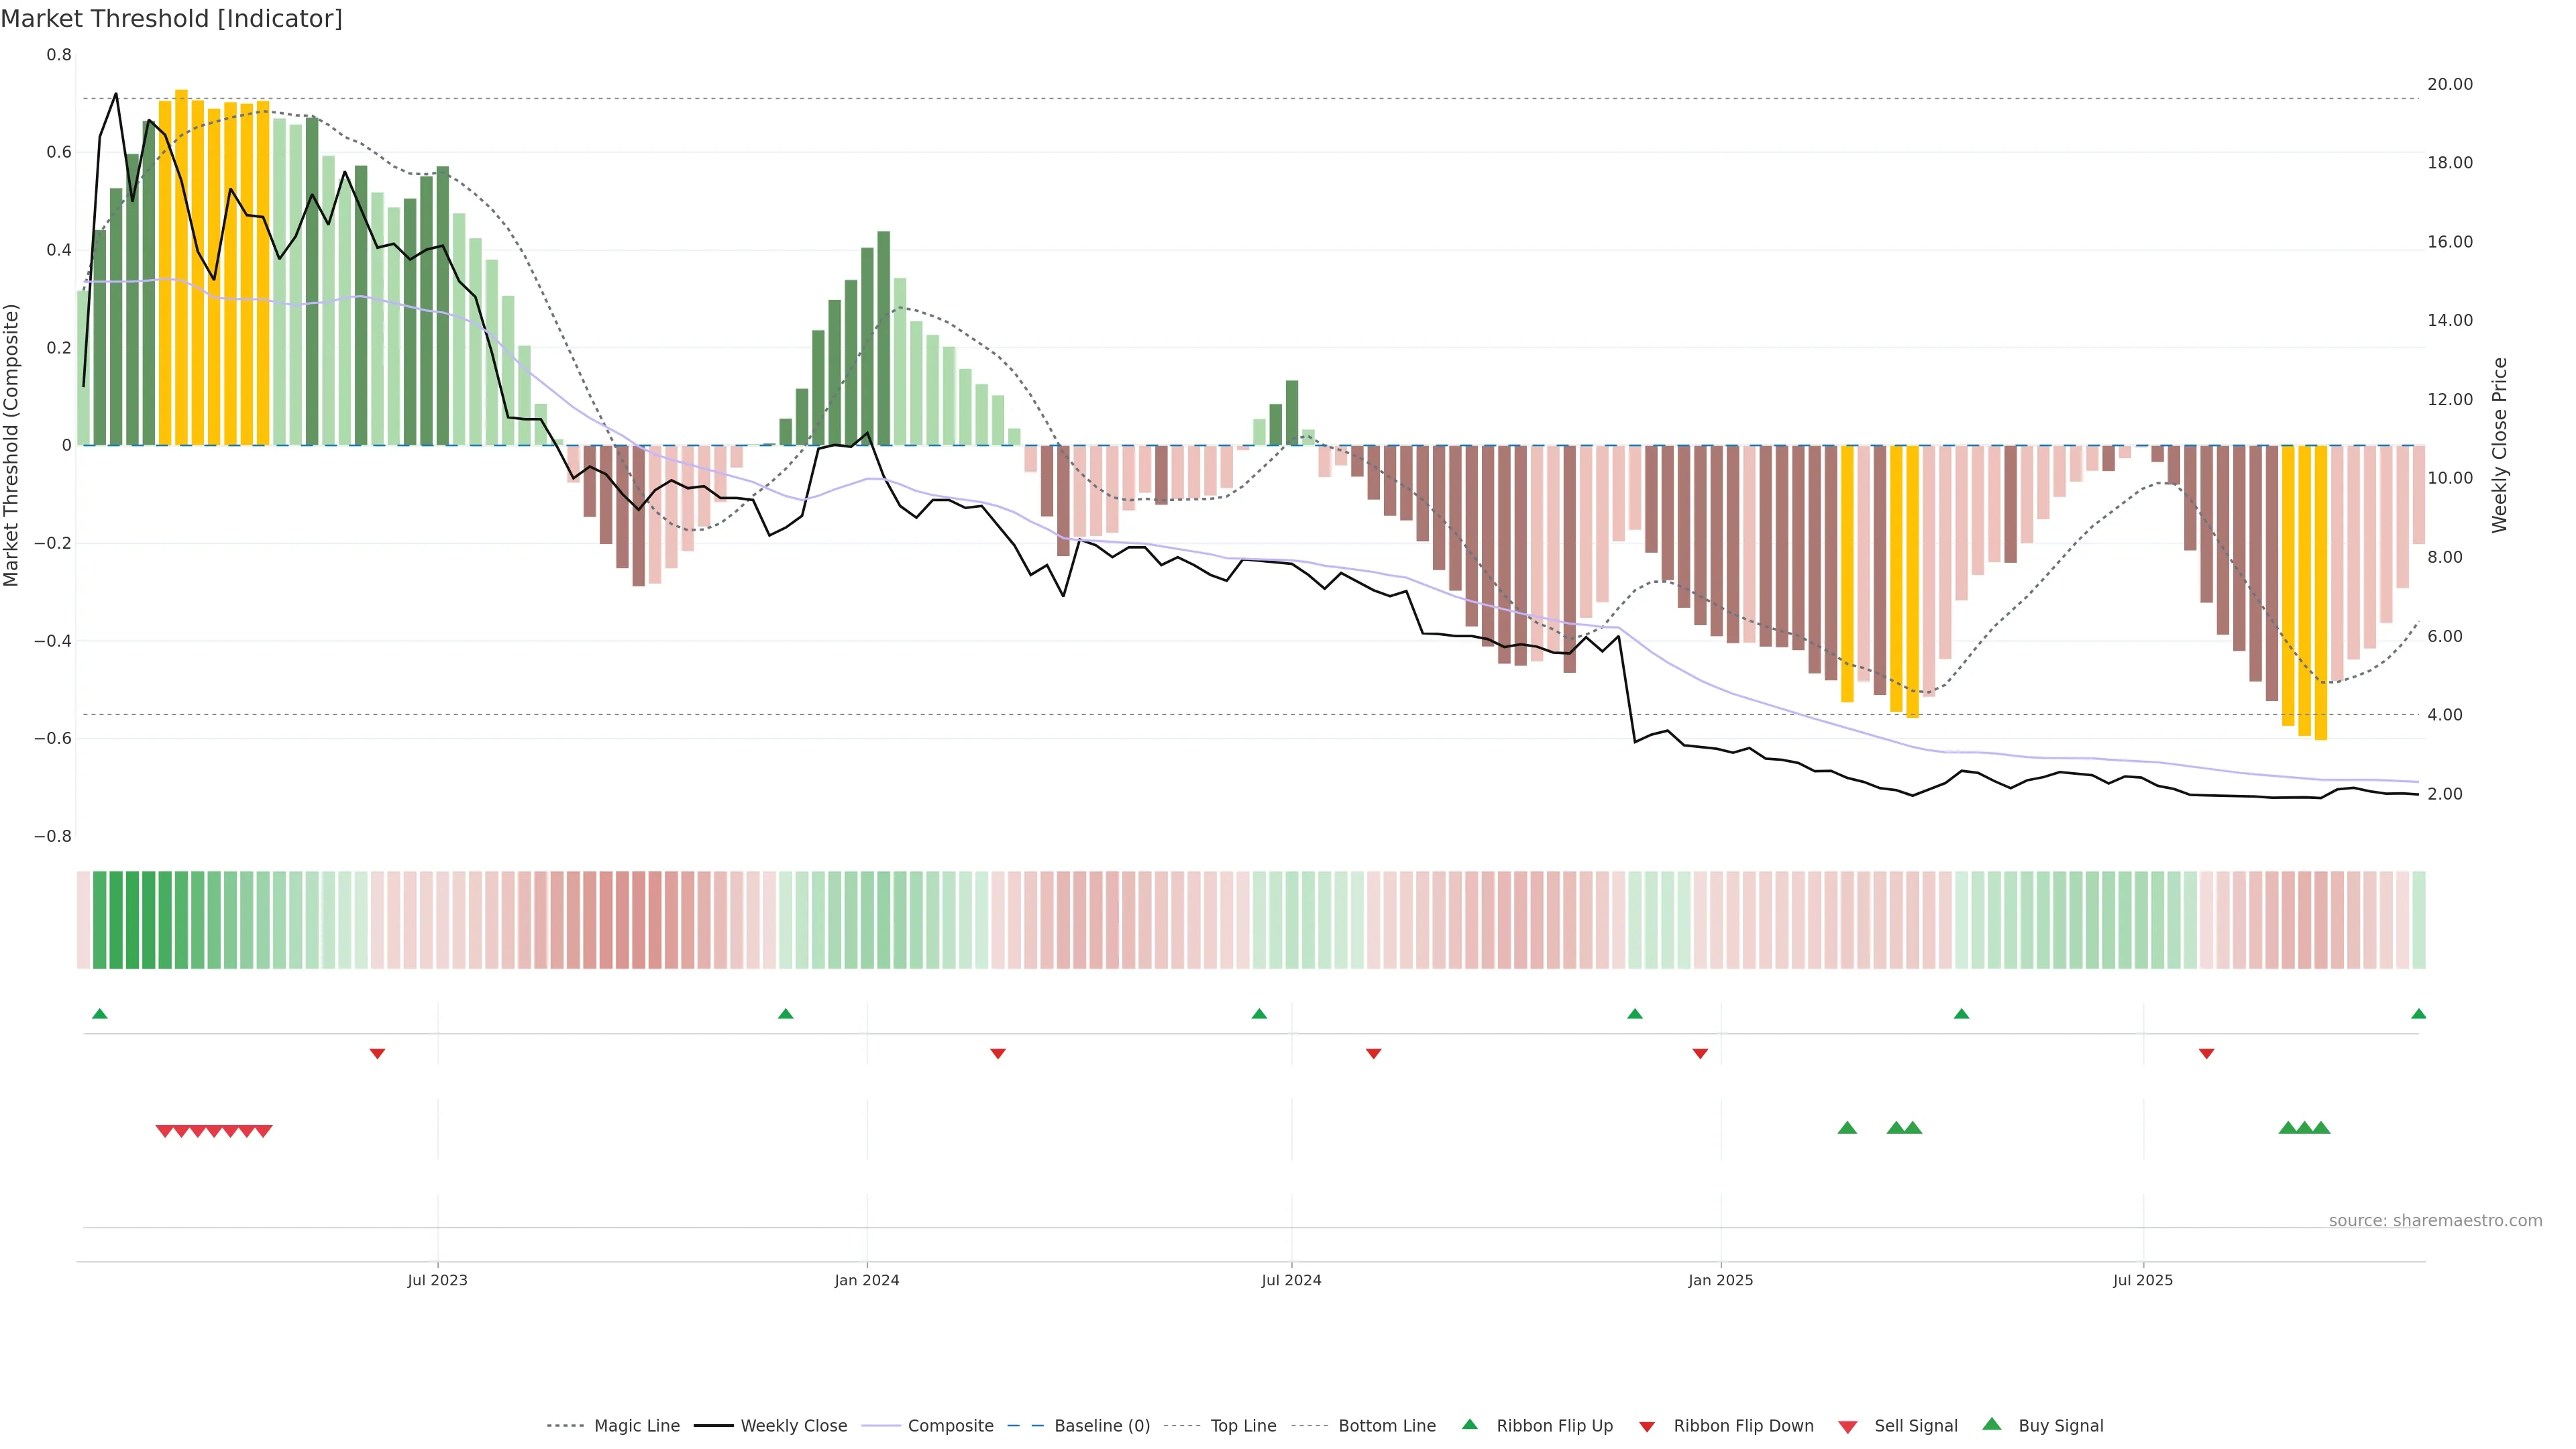Click the Ribbon Flip Down legend triangle

point(1647,1427)
